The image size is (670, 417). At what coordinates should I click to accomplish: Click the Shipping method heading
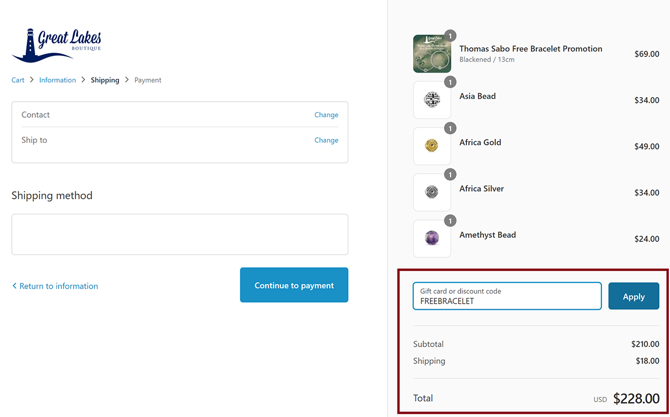pos(52,196)
